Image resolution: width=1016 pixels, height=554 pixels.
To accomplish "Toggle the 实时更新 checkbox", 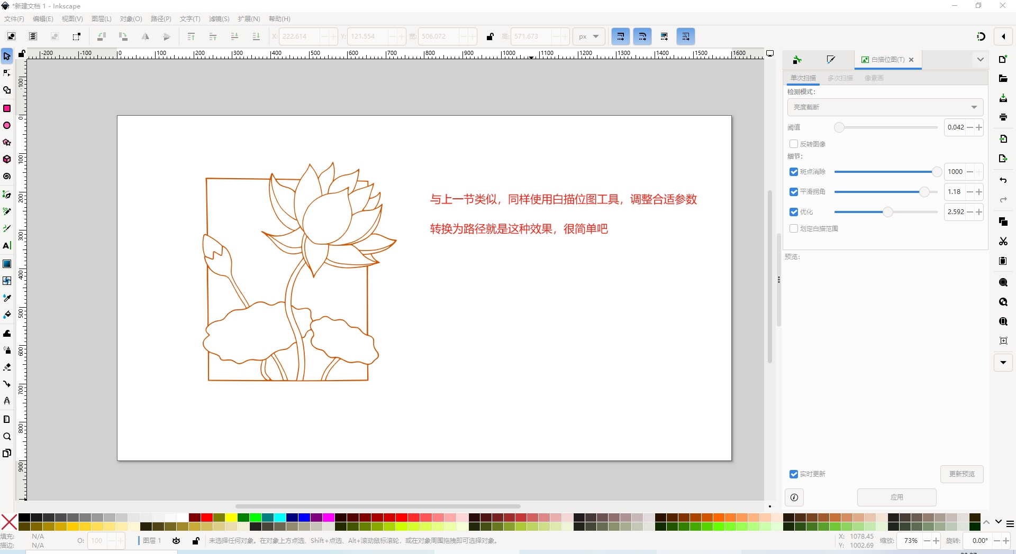I will tap(794, 474).
